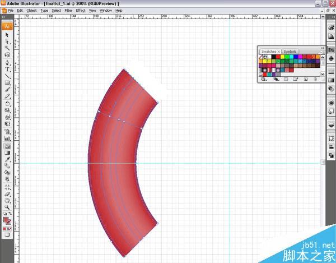Select the Rotate tool
Viewport: 336px width, 263px height.
[x=7, y=104]
